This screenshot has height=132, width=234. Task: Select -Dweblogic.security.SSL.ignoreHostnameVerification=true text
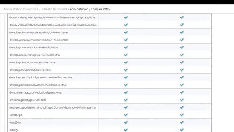point(41,77)
